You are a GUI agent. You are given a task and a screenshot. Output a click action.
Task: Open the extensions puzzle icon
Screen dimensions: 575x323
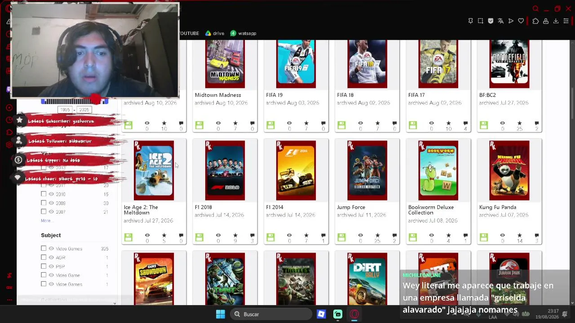coord(535,21)
